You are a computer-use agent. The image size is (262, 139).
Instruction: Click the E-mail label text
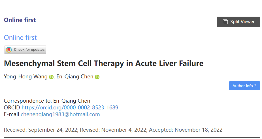(x=12, y=114)
